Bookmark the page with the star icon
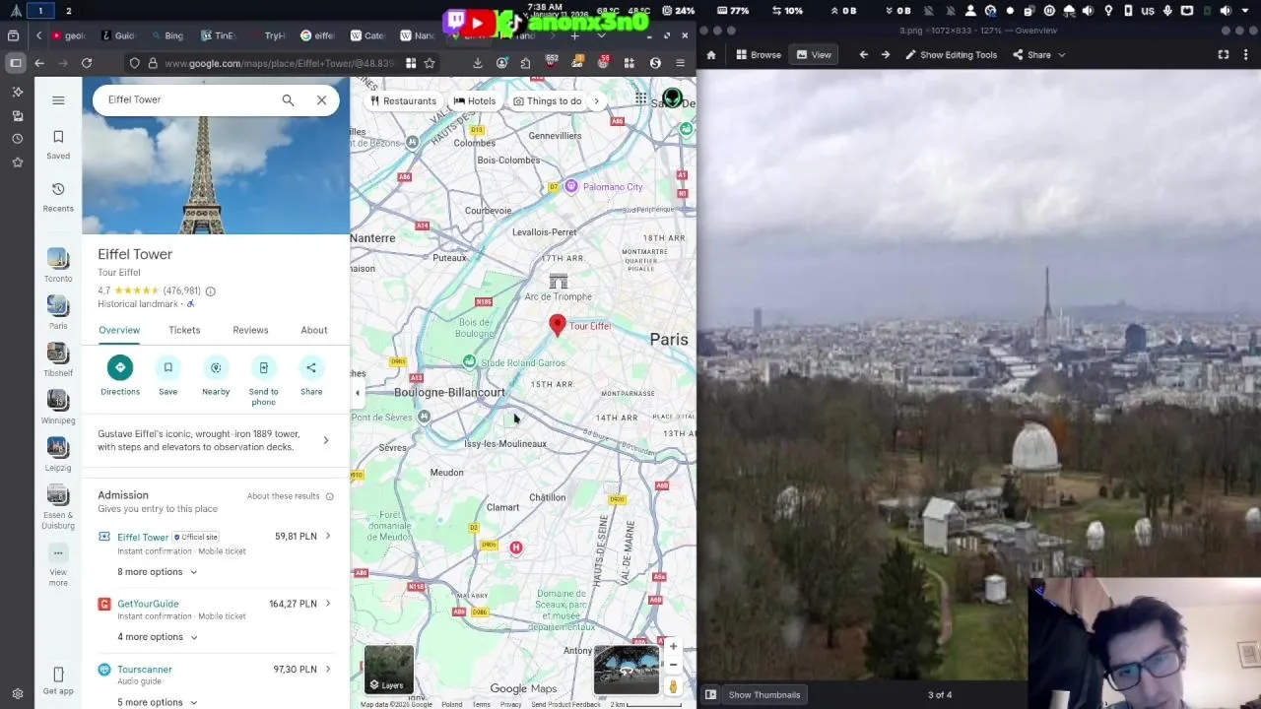 pos(430,63)
